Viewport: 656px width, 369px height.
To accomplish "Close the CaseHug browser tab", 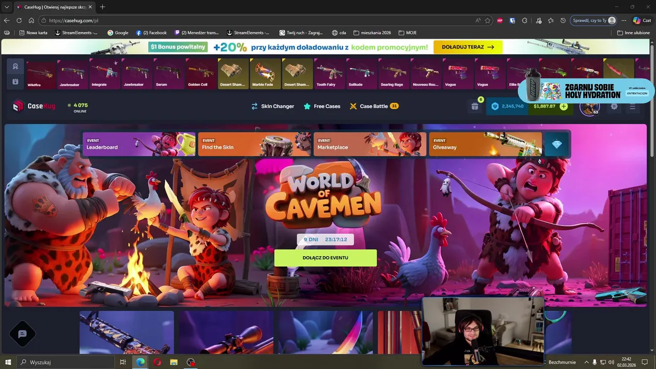I will 90,7.
